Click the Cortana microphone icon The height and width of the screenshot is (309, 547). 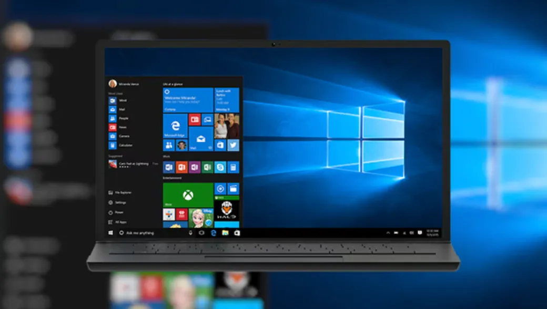[x=191, y=232]
